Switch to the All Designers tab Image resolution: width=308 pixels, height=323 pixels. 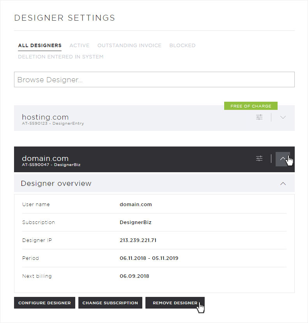(40, 45)
